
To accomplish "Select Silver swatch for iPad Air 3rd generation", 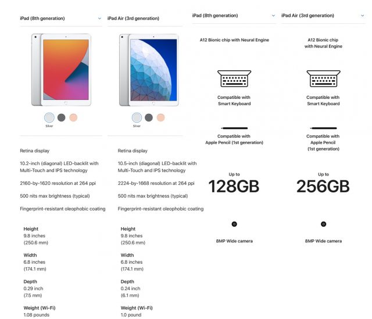I will tap(137, 117).
